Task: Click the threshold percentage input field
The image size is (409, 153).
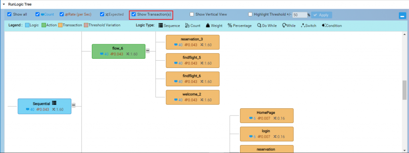Action: pyautogui.click(x=300, y=15)
